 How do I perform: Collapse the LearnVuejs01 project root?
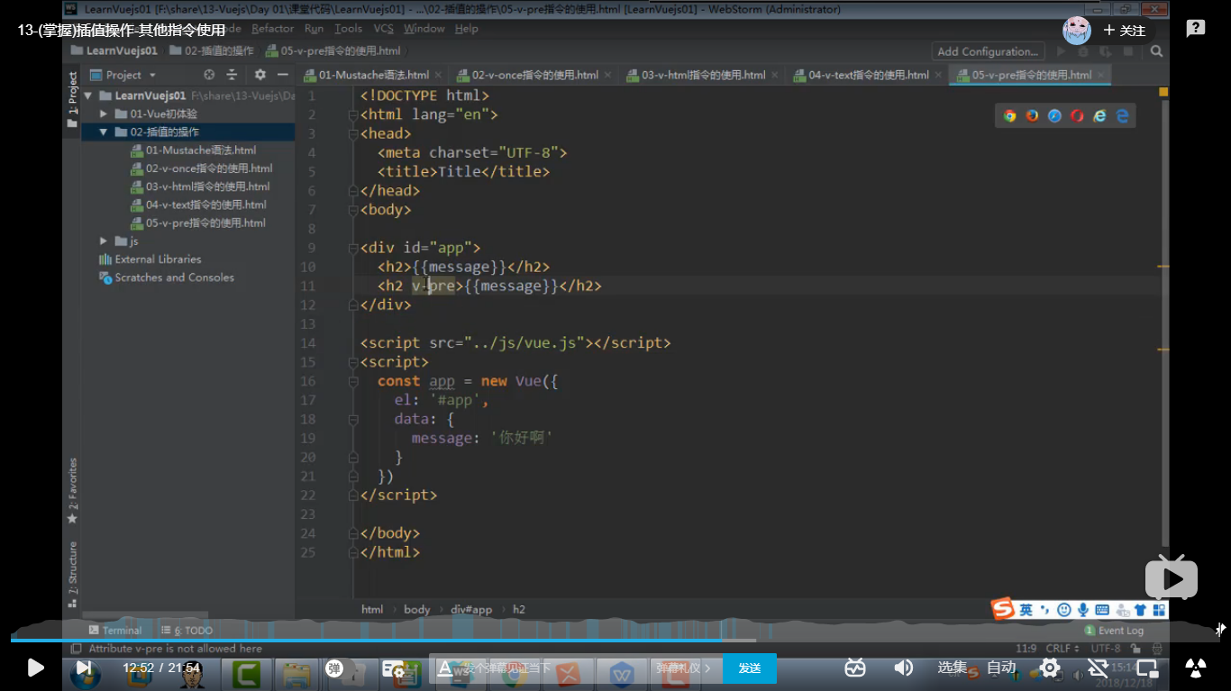tap(88, 95)
